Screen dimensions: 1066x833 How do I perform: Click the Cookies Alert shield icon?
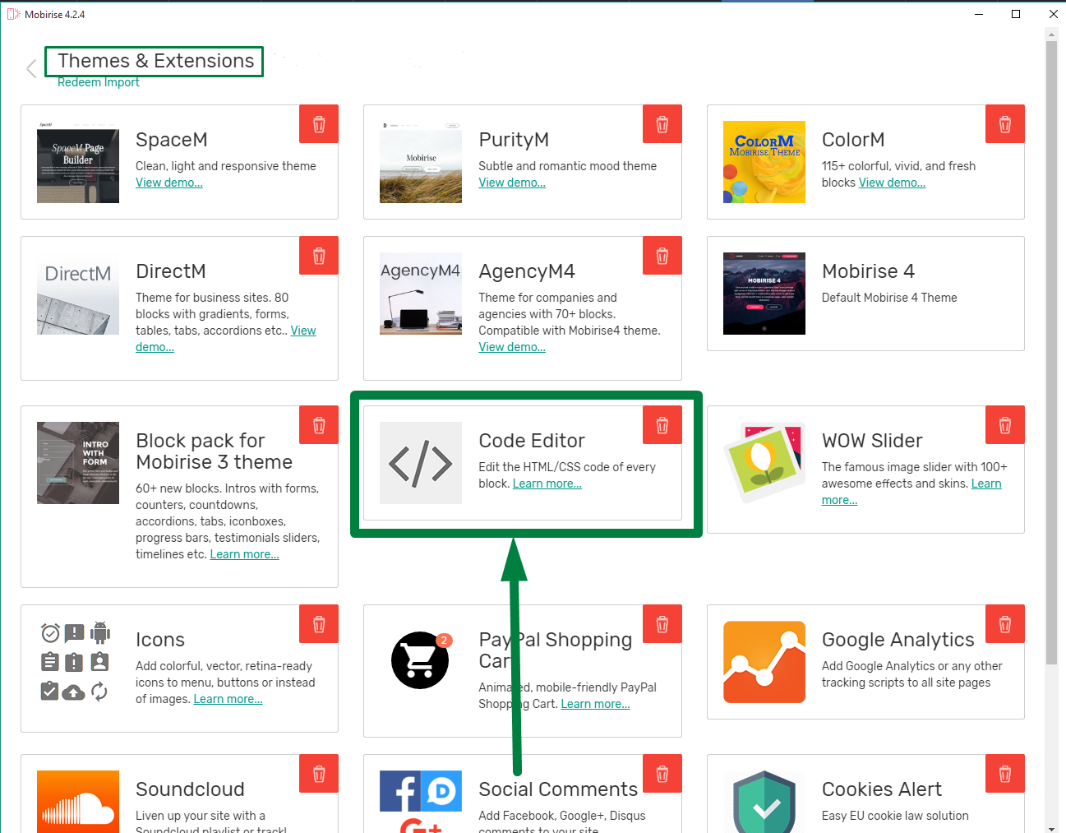[764, 802]
